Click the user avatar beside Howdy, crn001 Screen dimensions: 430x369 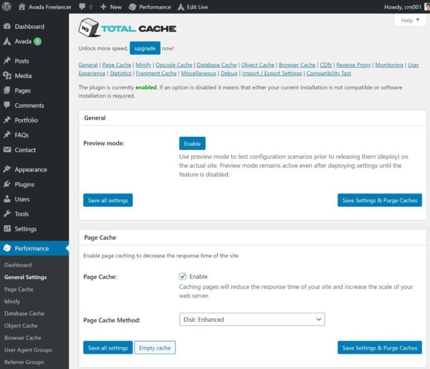coord(427,7)
